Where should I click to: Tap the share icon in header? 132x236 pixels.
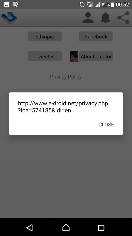tap(123, 18)
